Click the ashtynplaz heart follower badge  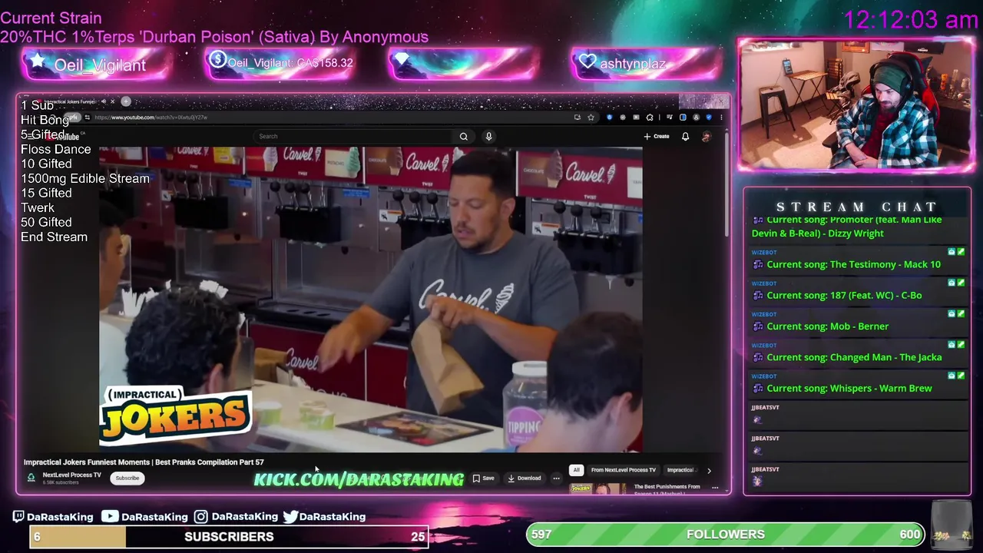click(645, 64)
